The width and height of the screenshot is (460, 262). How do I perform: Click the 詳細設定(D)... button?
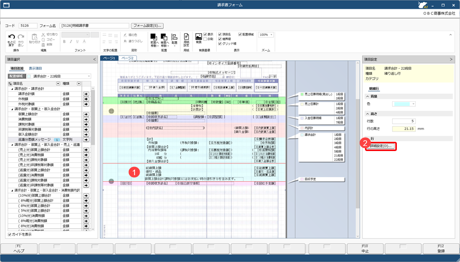pos(381,146)
